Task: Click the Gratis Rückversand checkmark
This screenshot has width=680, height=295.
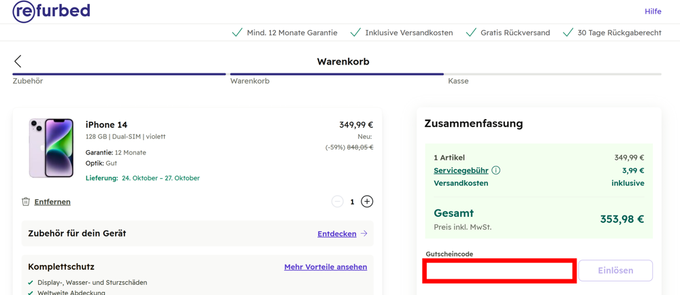Action: point(471,33)
